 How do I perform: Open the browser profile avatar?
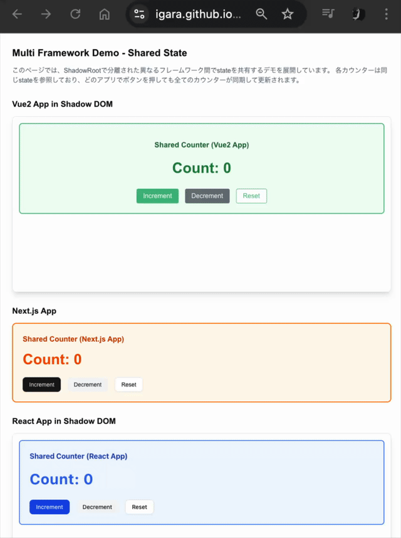click(358, 14)
